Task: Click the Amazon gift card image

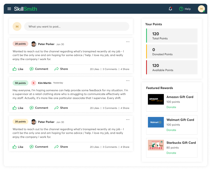Action: coord(156,99)
